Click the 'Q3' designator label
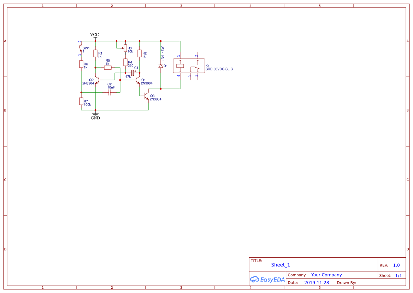This screenshot has width=413, height=293. tap(152, 96)
